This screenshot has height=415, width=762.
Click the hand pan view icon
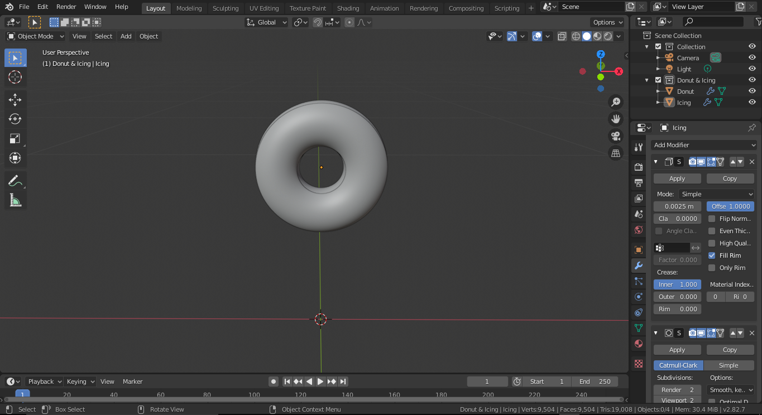click(616, 119)
